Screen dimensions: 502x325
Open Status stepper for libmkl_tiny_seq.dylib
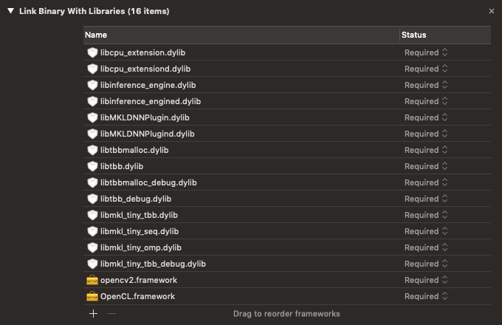pyautogui.click(x=426, y=231)
